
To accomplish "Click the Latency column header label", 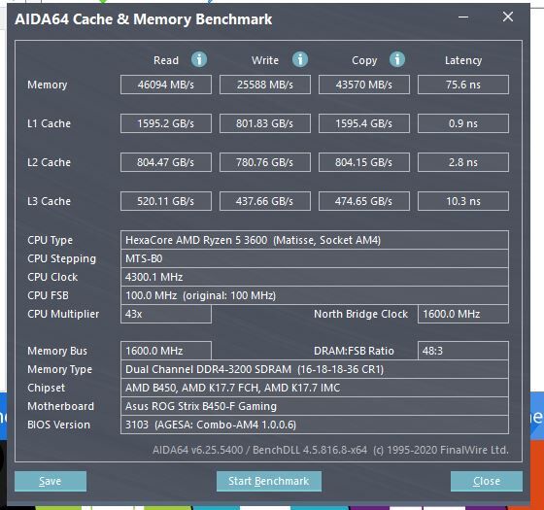I will click(463, 60).
